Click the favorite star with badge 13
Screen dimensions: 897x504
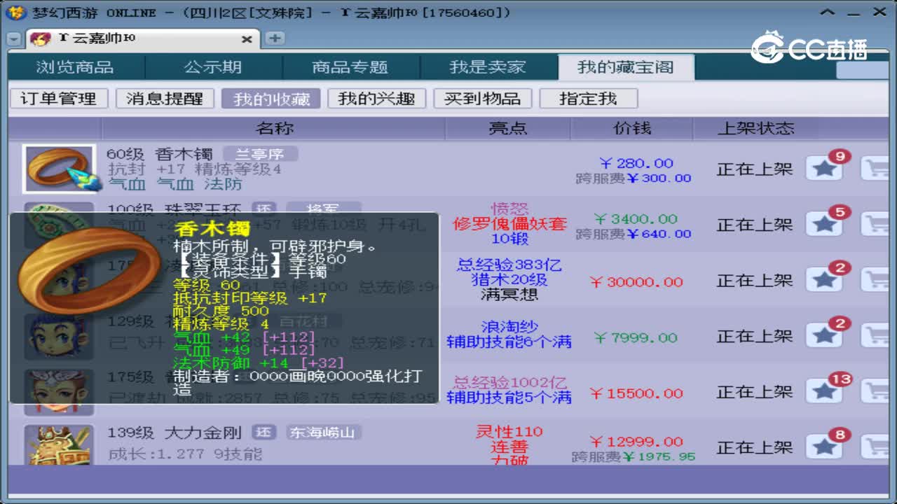click(x=824, y=391)
